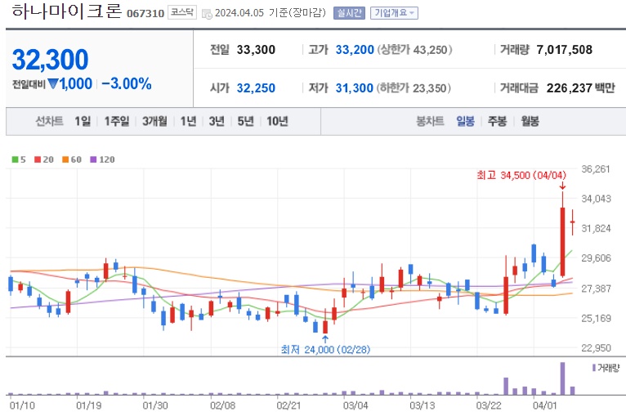This screenshot has height=416, width=626.
Task: Click the 36,261 price axis label
Action: 596,169
